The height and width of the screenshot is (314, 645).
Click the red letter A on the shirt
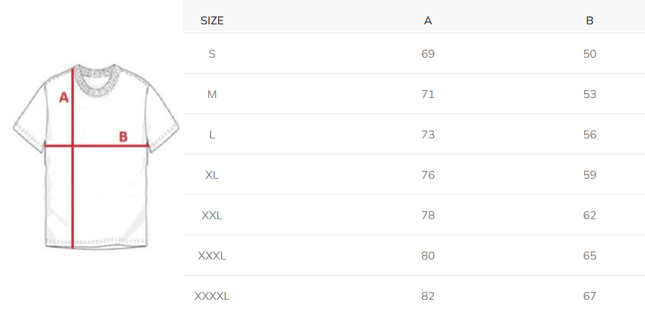tap(64, 97)
